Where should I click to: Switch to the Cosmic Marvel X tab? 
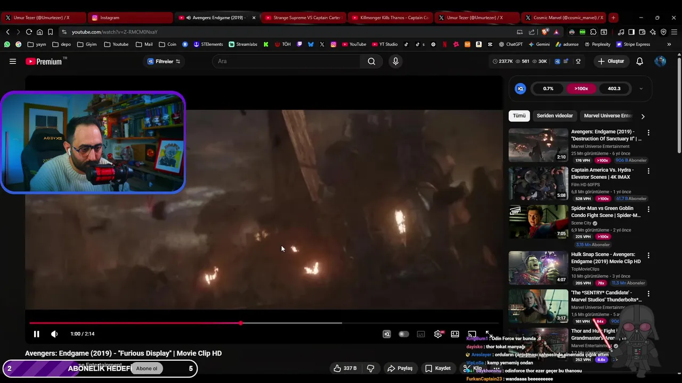coord(564,18)
